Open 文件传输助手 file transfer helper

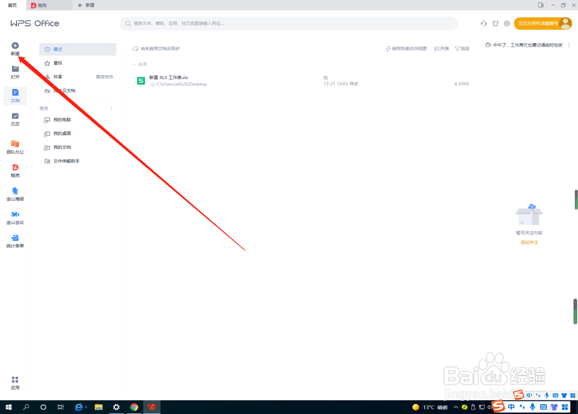(x=68, y=161)
